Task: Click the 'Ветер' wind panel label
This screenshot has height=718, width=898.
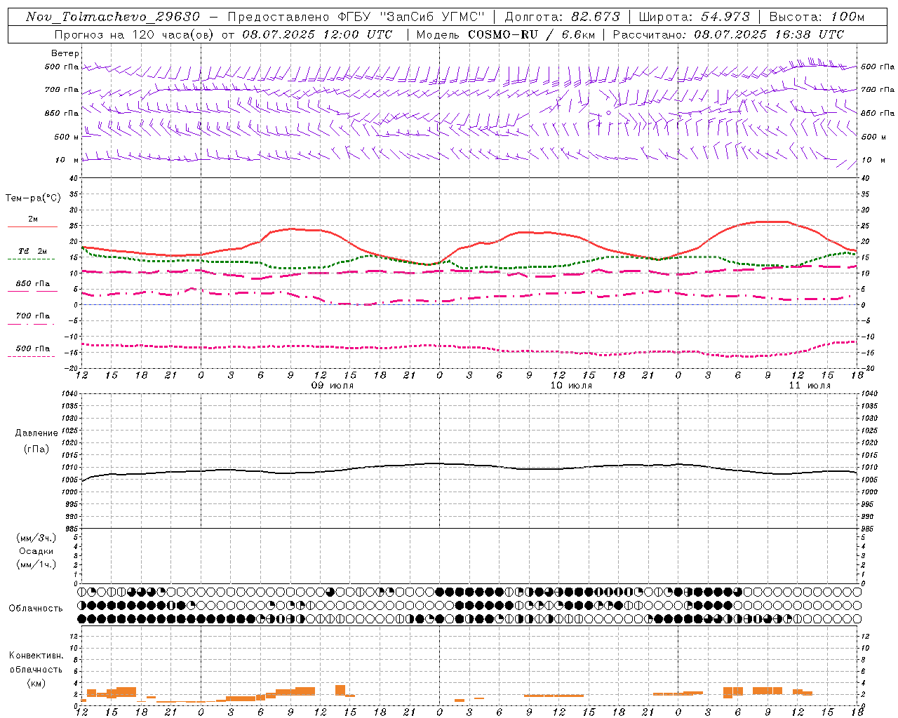Action: pyautogui.click(x=65, y=53)
